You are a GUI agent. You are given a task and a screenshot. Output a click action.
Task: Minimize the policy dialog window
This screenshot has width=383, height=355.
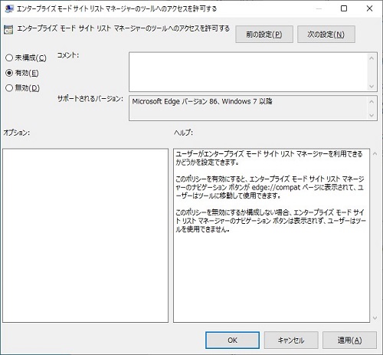tap(319, 8)
